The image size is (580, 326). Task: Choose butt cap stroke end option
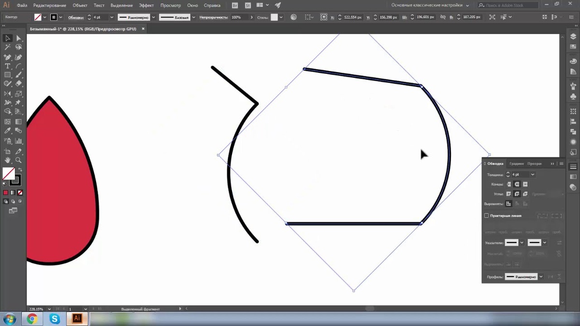pyautogui.click(x=509, y=184)
